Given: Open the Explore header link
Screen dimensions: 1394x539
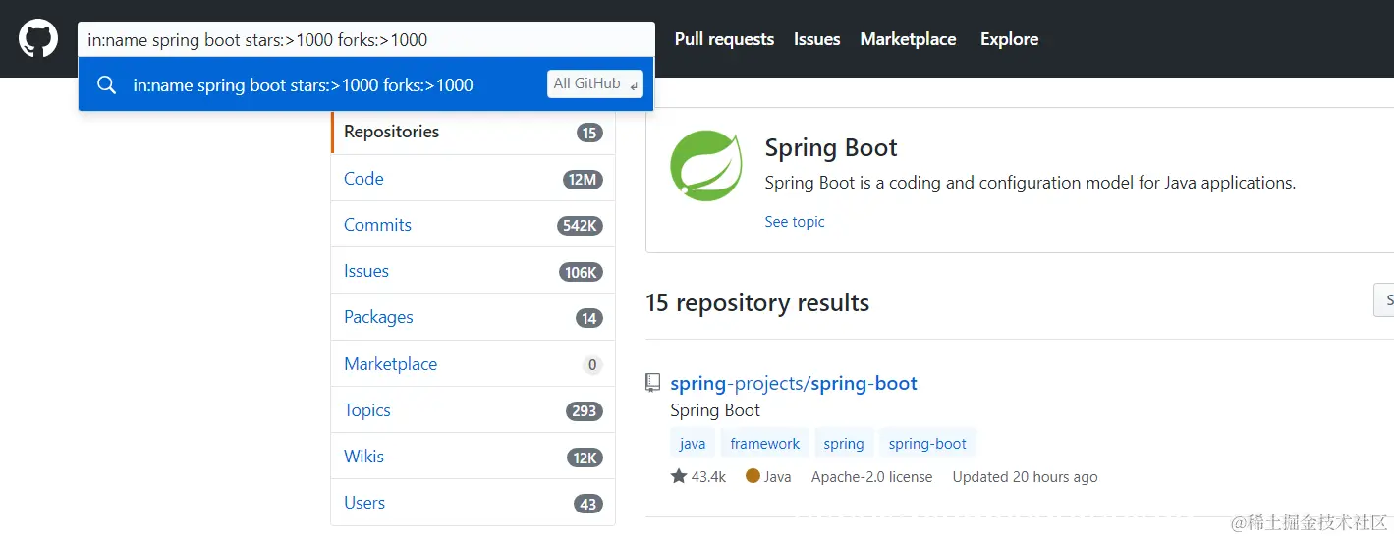Looking at the screenshot, I should [1009, 39].
